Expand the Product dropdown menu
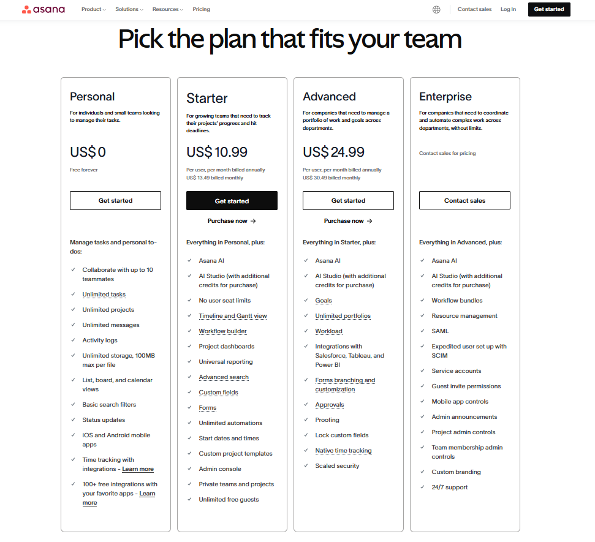 (93, 9)
